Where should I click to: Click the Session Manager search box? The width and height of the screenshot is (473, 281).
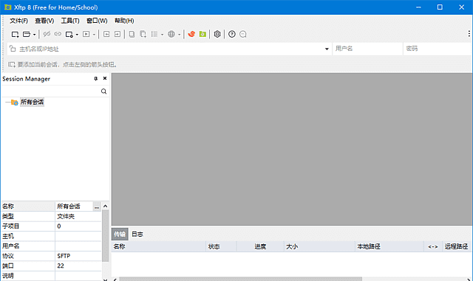51,91
